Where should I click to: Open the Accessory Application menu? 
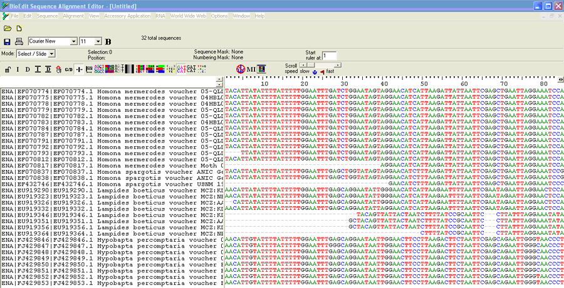pyautogui.click(x=127, y=15)
